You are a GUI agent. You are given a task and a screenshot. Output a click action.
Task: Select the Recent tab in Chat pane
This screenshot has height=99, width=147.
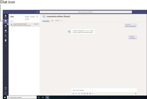pos(27,17)
